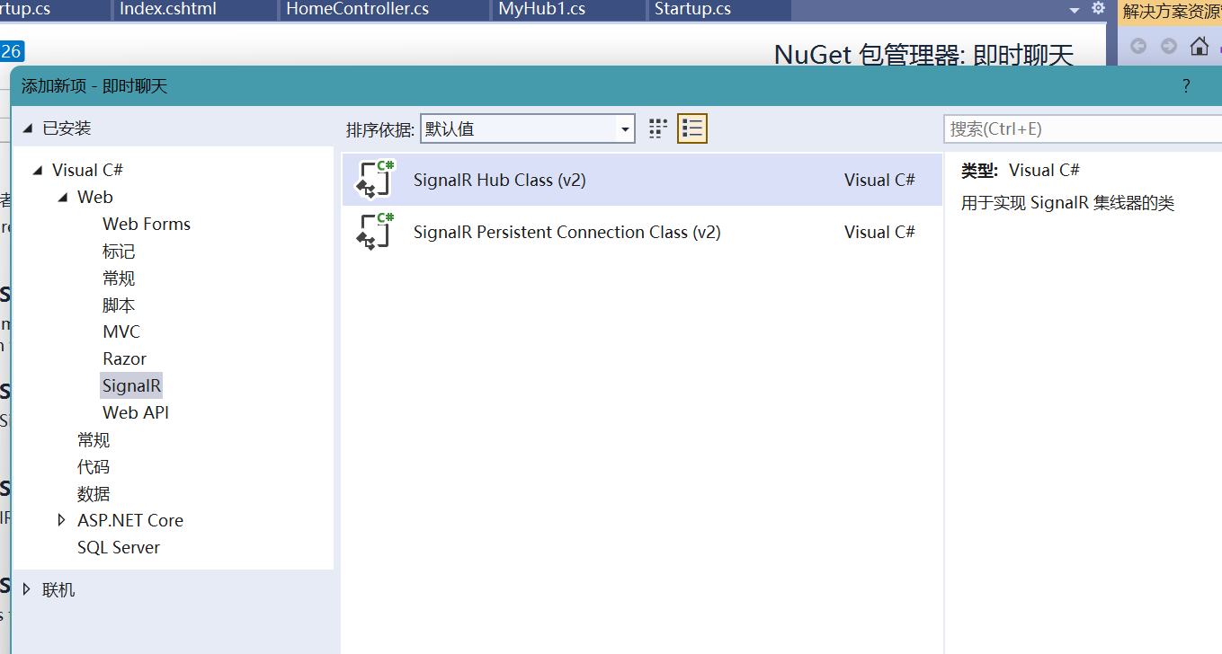Select SQL Server category
This screenshot has height=654, width=1222.
(119, 547)
